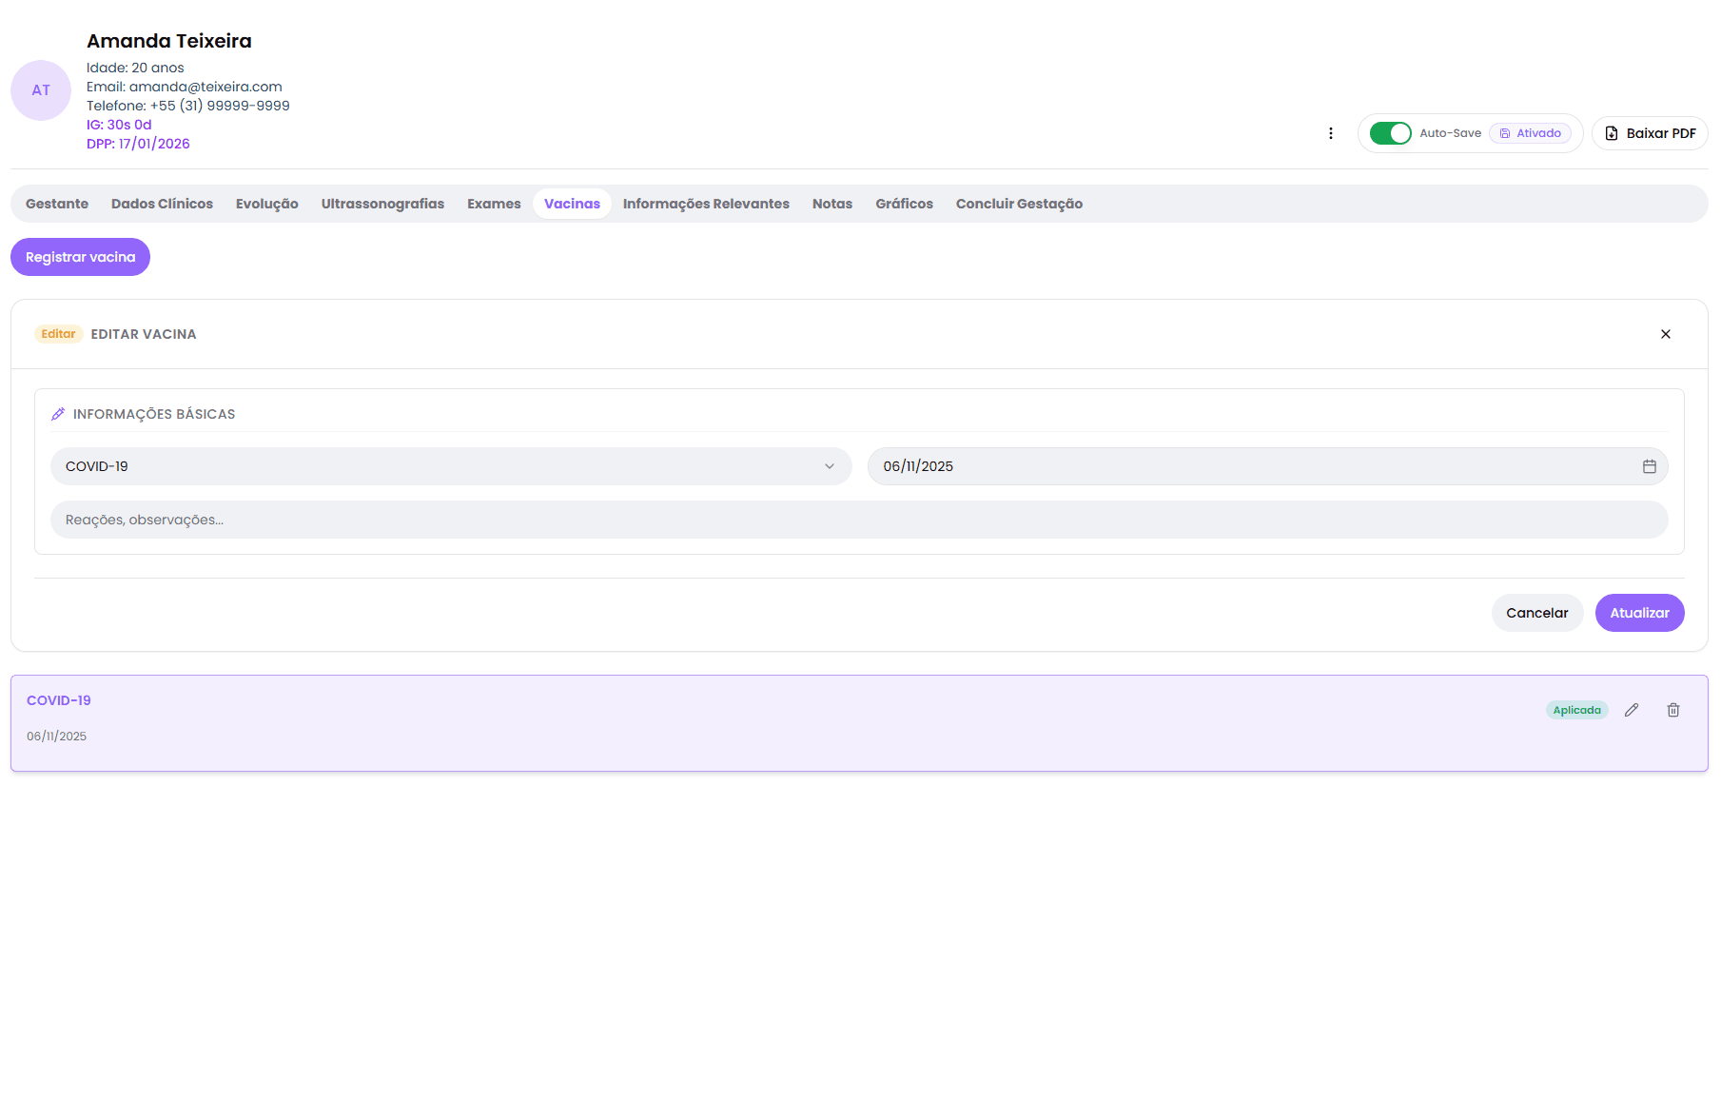Delete the COVID-19 vaccine with trash icon
The width and height of the screenshot is (1721, 1101).
(x=1672, y=710)
